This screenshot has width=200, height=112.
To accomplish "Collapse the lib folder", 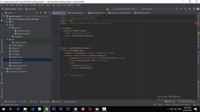I will [x=7, y=25].
